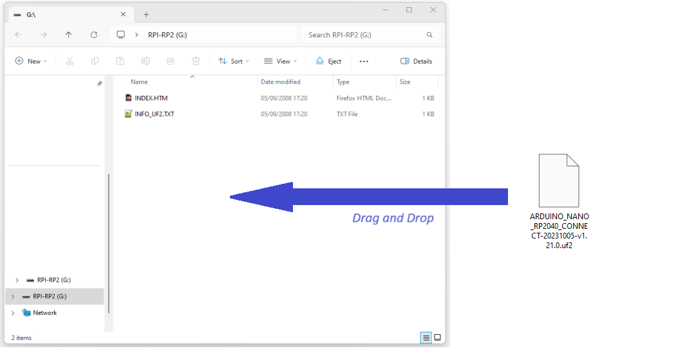Image resolution: width=678 pixels, height=351 pixels.
Task: Click the Refresh button in navigation bar
Action: pos(94,35)
